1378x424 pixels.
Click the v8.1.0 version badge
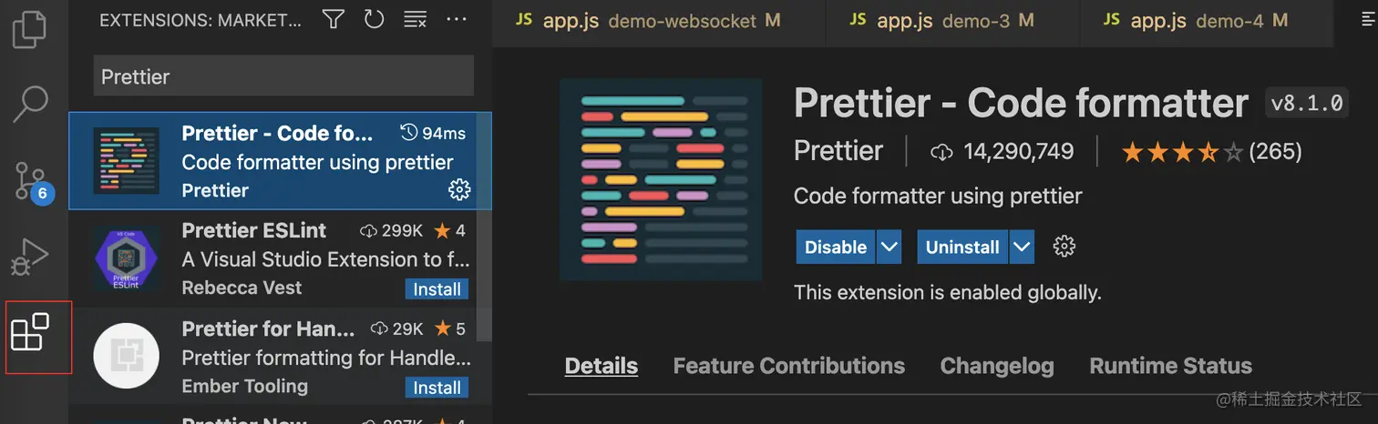point(1307,104)
